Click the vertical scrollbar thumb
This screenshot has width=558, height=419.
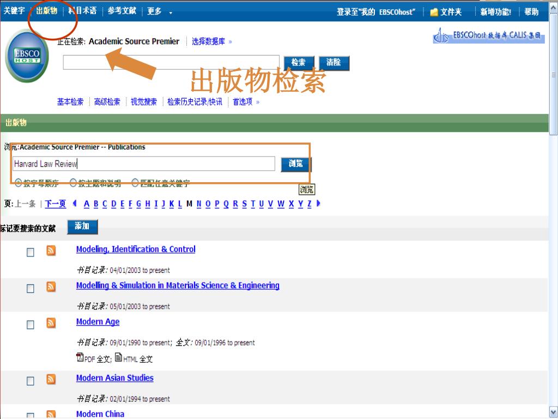point(554,74)
